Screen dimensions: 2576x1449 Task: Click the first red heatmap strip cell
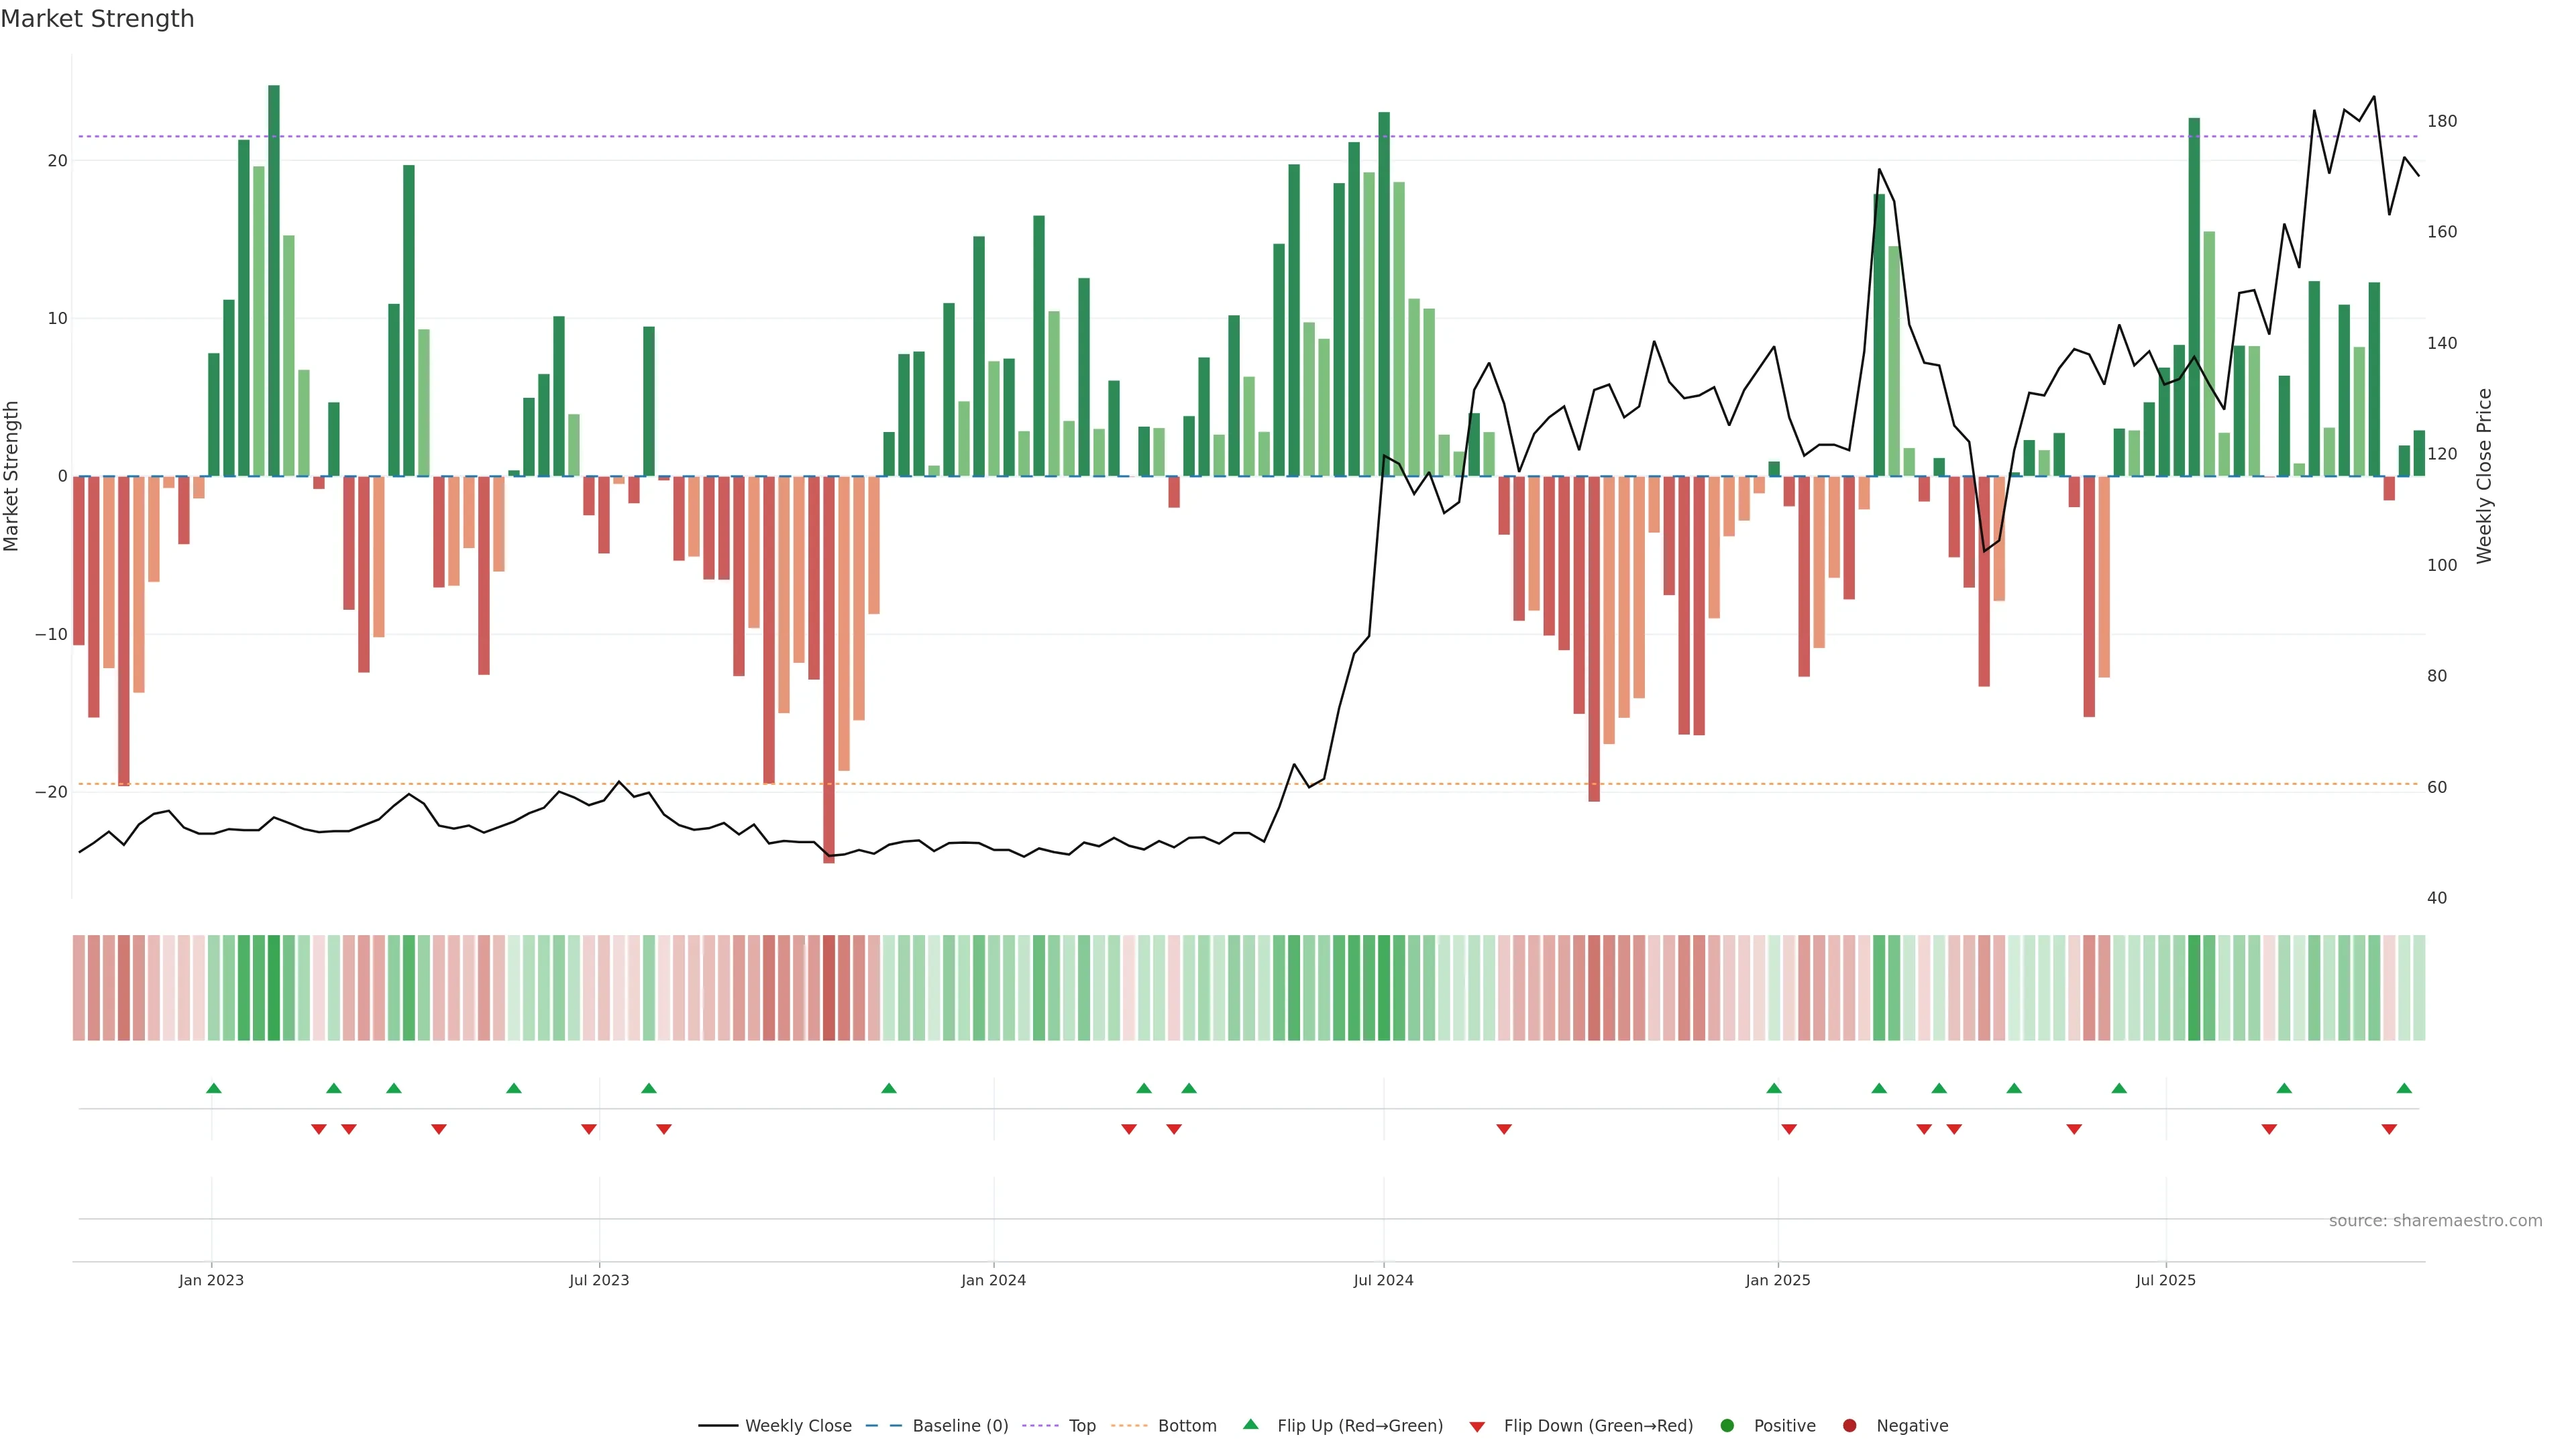[x=78, y=988]
